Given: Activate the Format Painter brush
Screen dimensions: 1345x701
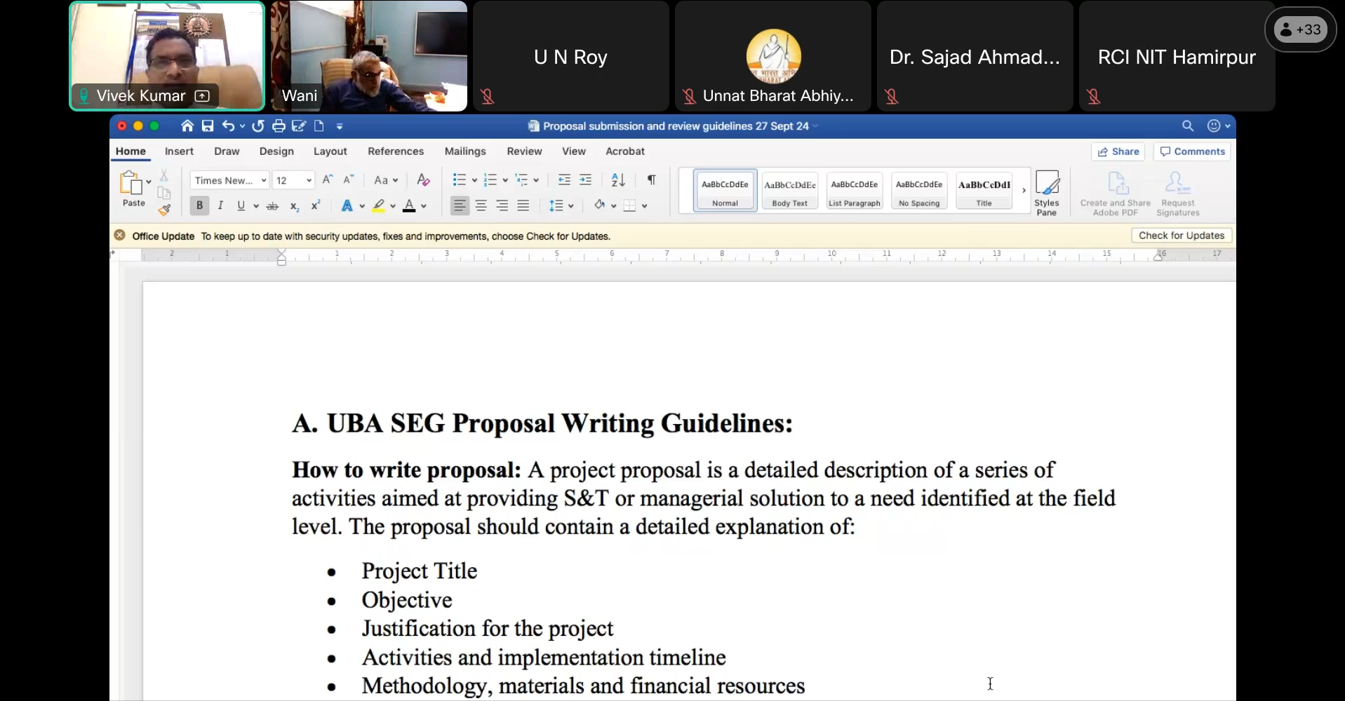Looking at the screenshot, I should [x=164, y=209].
